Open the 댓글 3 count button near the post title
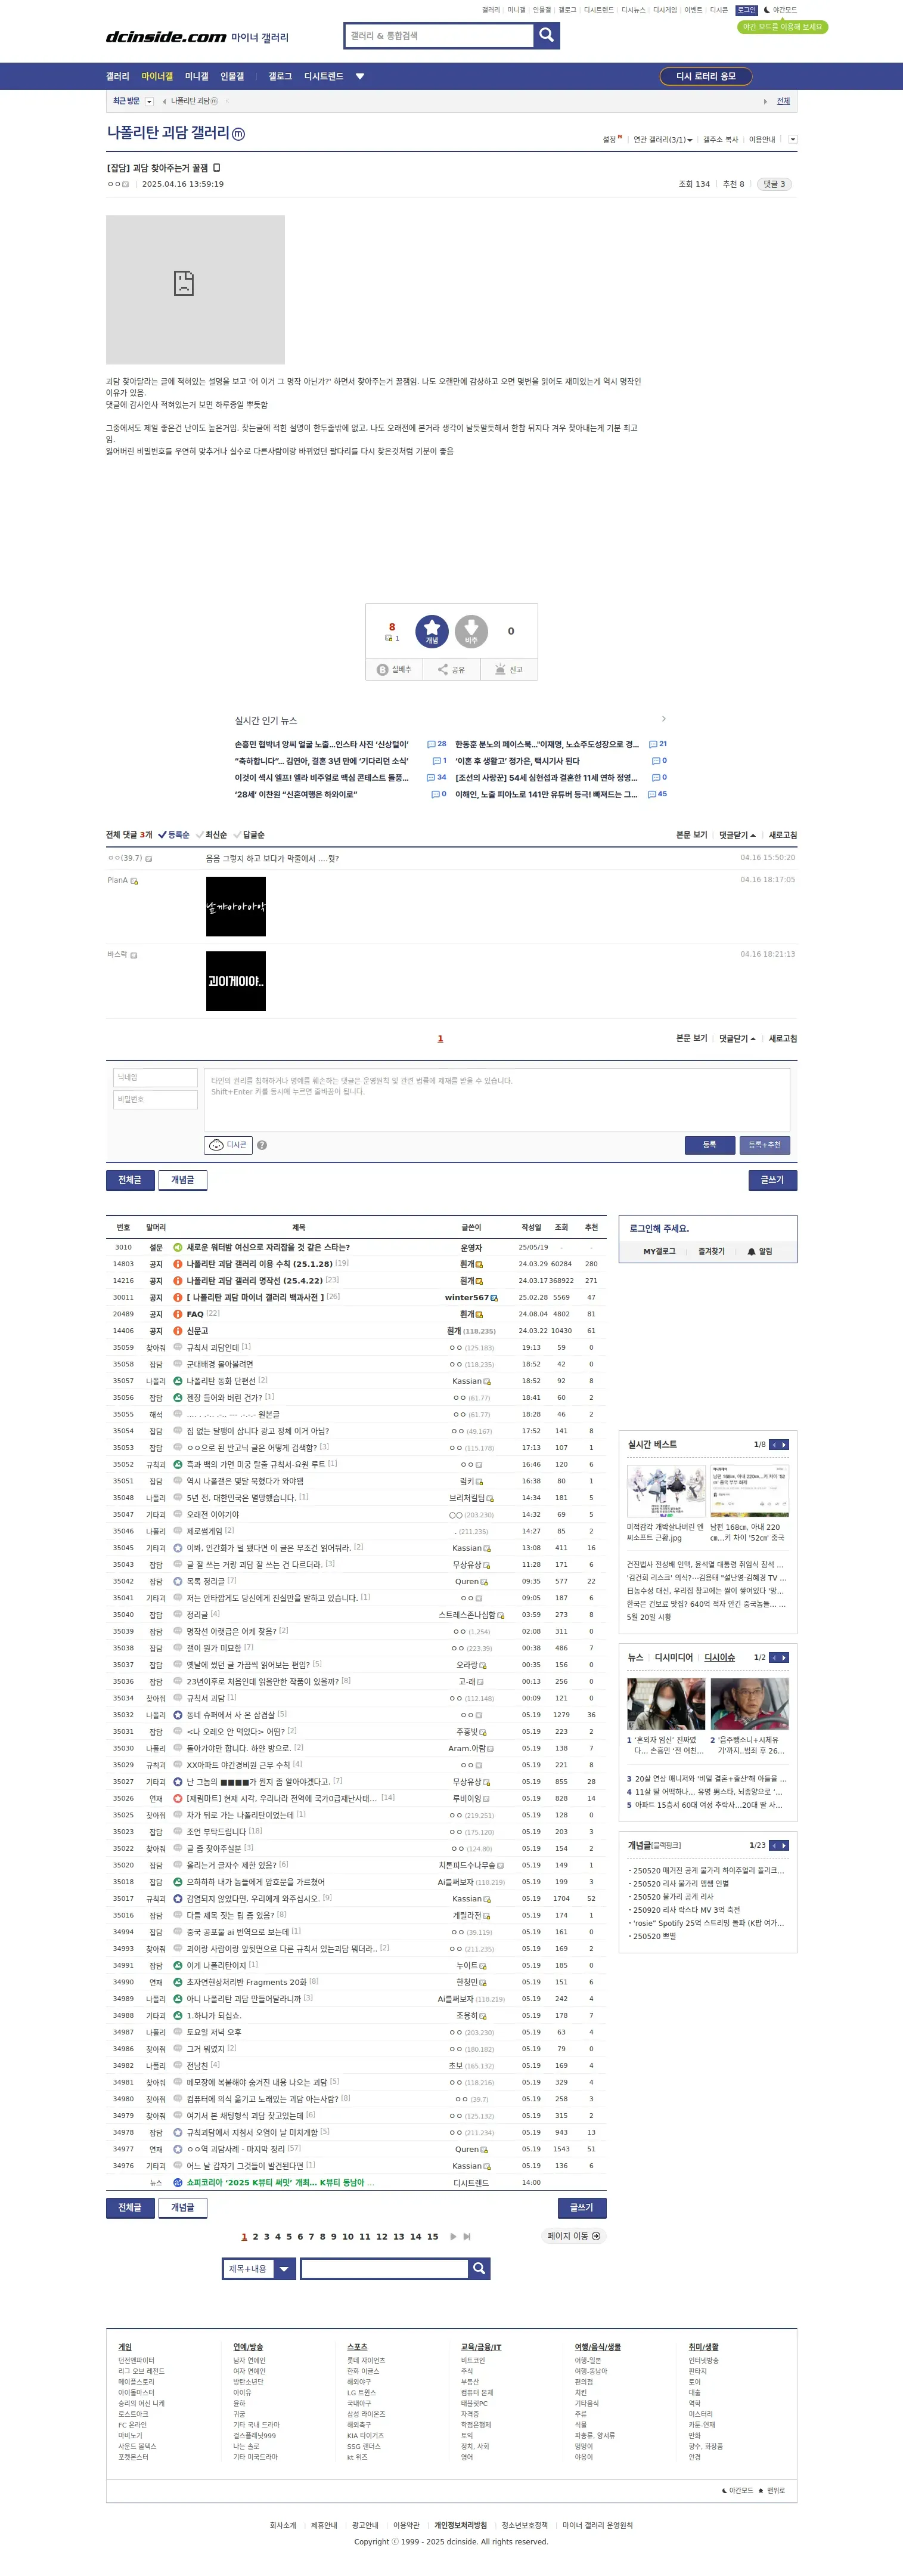903x2576 pixels. click(774, 184)
